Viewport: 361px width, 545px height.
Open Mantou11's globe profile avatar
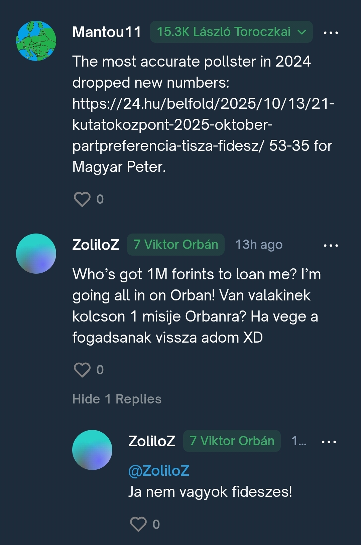(x=36, y=41)
